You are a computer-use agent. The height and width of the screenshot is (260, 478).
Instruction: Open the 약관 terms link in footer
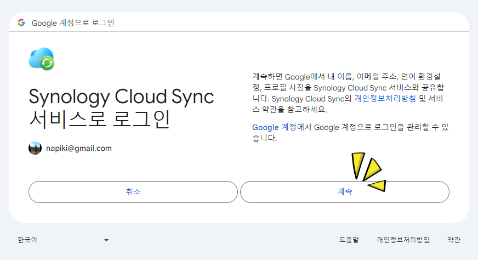tap(454, 240)
